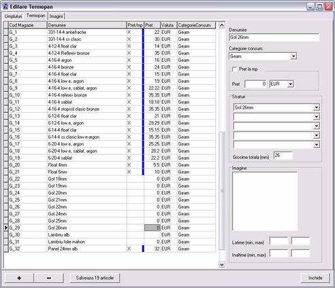
Task: Click the scroll up arrow of the table
Action: click(222, 25)
